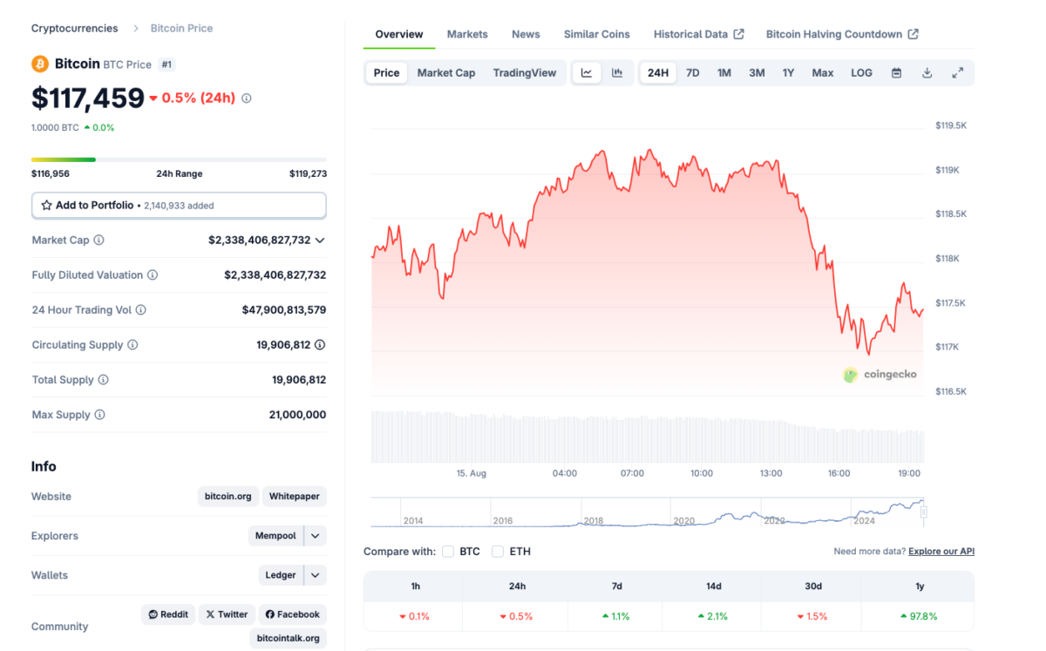Click the 7d 1.1% value

(x=616, y=616)
